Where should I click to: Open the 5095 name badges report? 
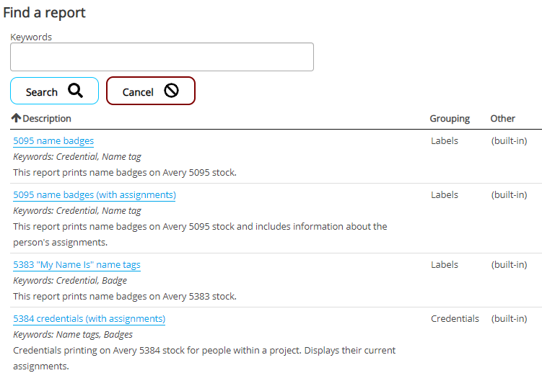(x=53, y=141)
